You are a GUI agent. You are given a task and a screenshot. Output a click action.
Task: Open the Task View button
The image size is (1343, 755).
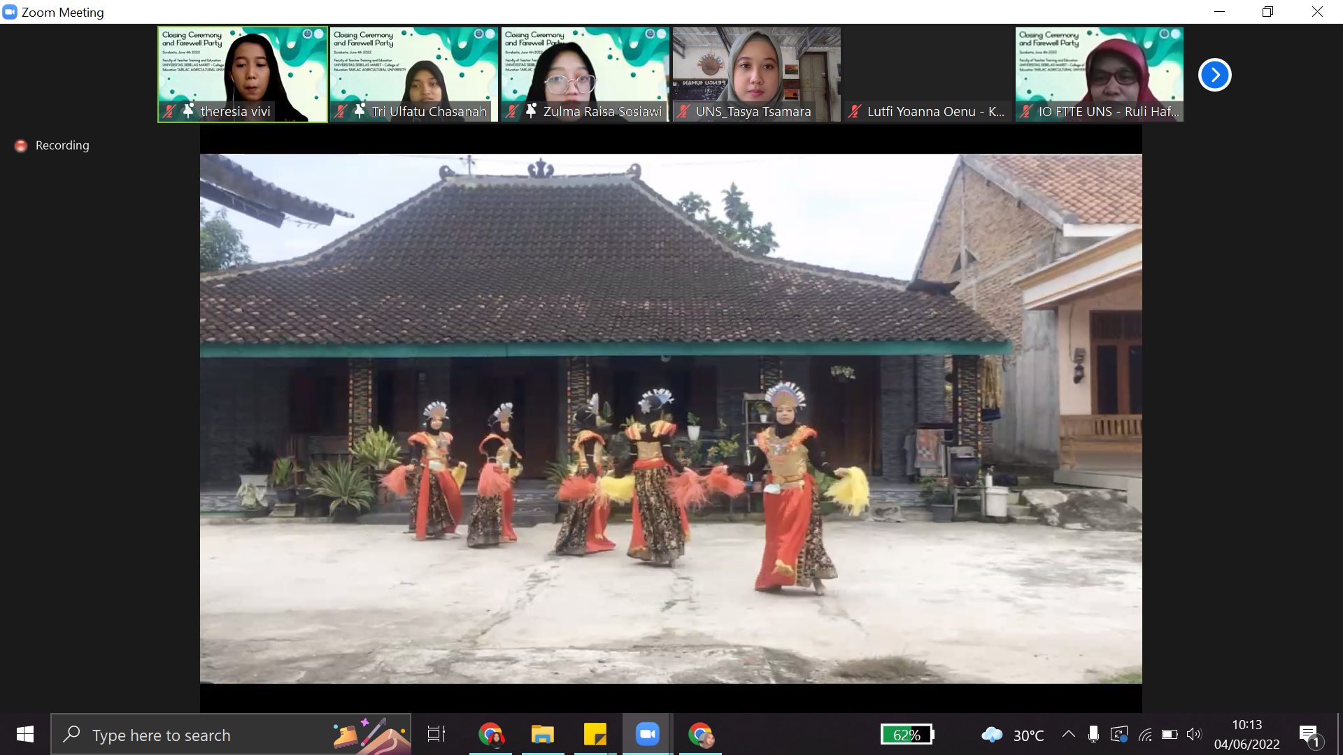tap(436, 734)
